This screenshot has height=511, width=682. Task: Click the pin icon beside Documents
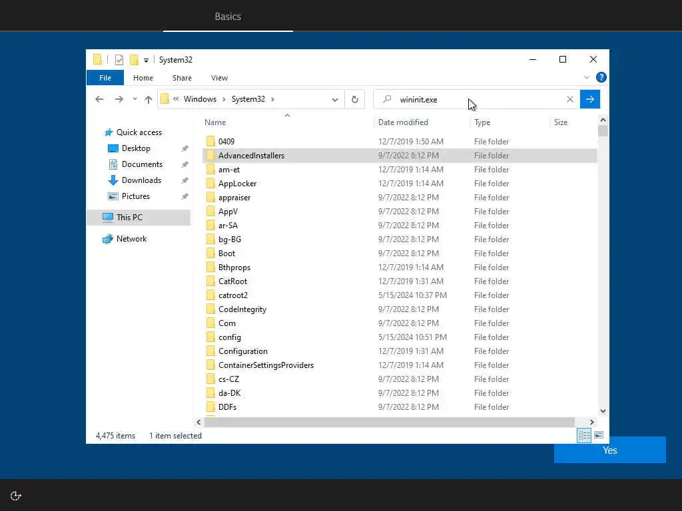(185, 165)
